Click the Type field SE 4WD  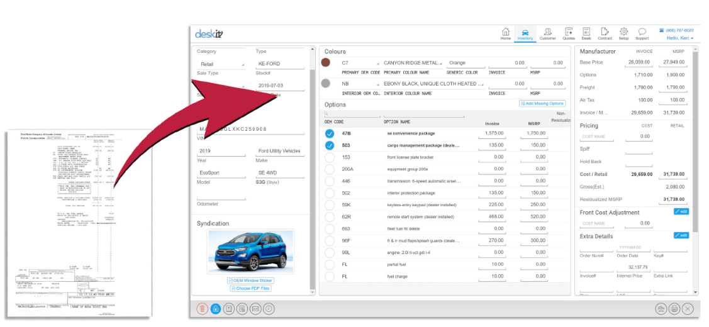(x=280, y=173)
